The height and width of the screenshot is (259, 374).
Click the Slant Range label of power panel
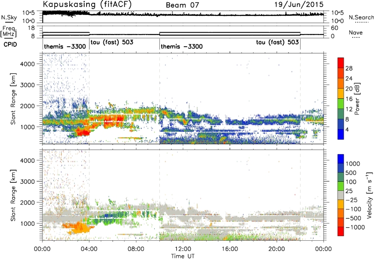13,99
